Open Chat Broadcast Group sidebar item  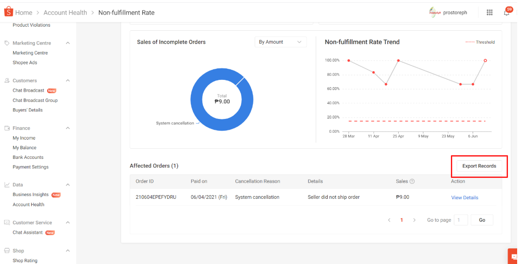(x=35, y=101)
